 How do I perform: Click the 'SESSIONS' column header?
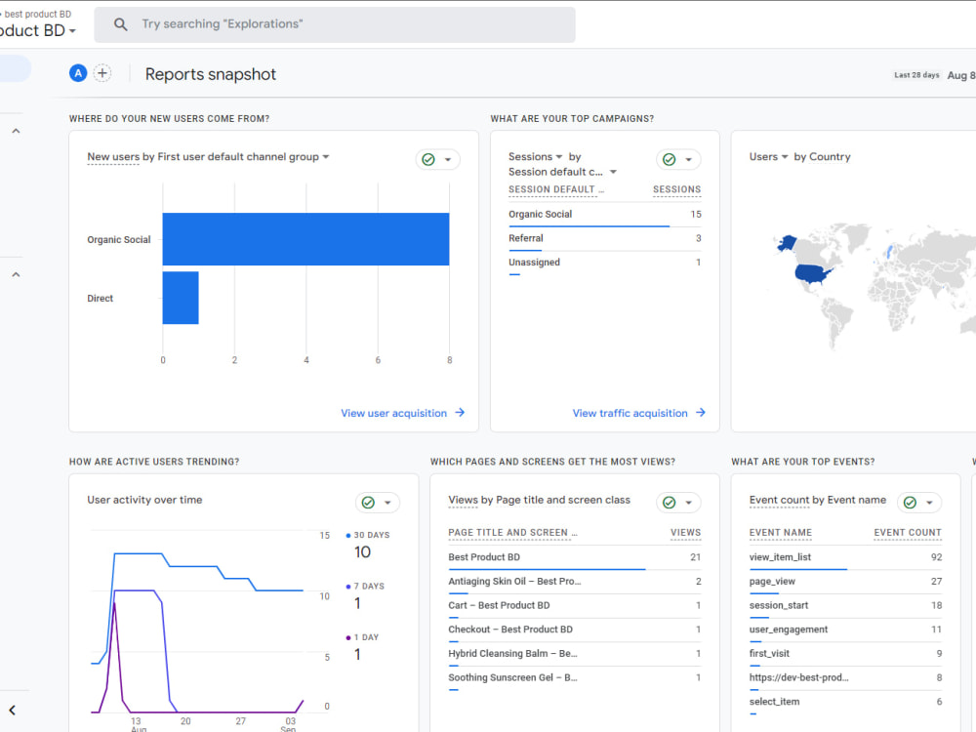point(676,190)
